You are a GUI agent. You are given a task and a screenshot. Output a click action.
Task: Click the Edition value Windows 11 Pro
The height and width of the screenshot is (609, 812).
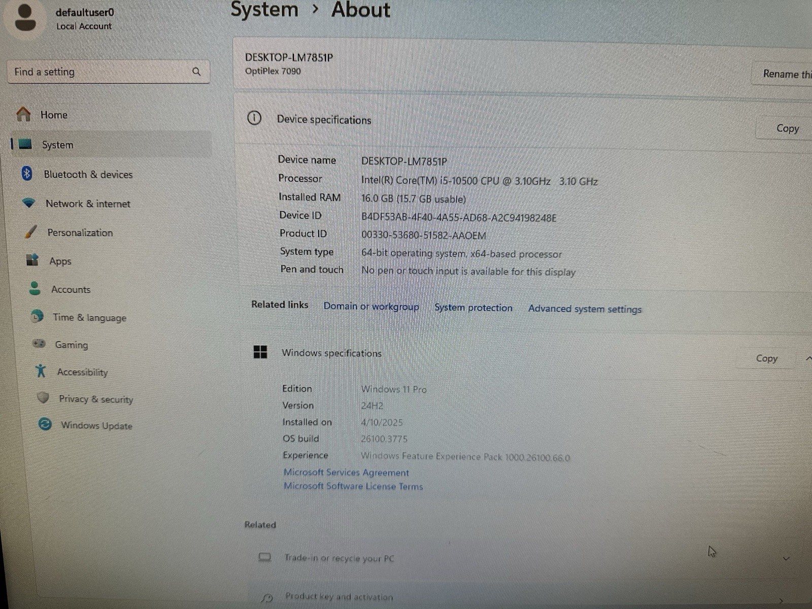[x=394, y=389]
